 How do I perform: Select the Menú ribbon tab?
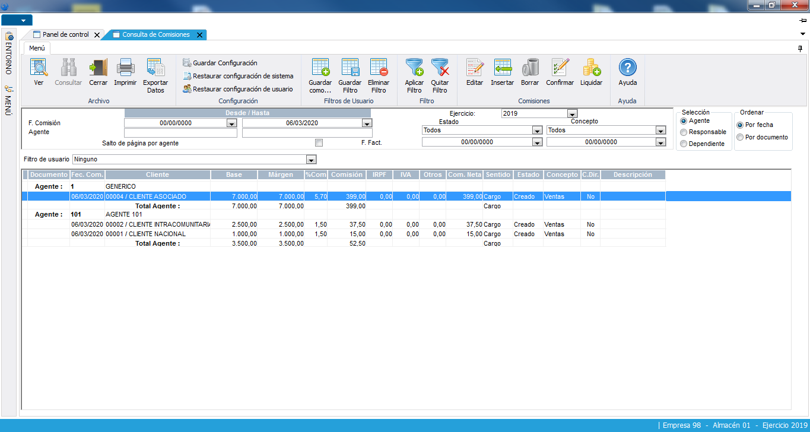point(37,48)
